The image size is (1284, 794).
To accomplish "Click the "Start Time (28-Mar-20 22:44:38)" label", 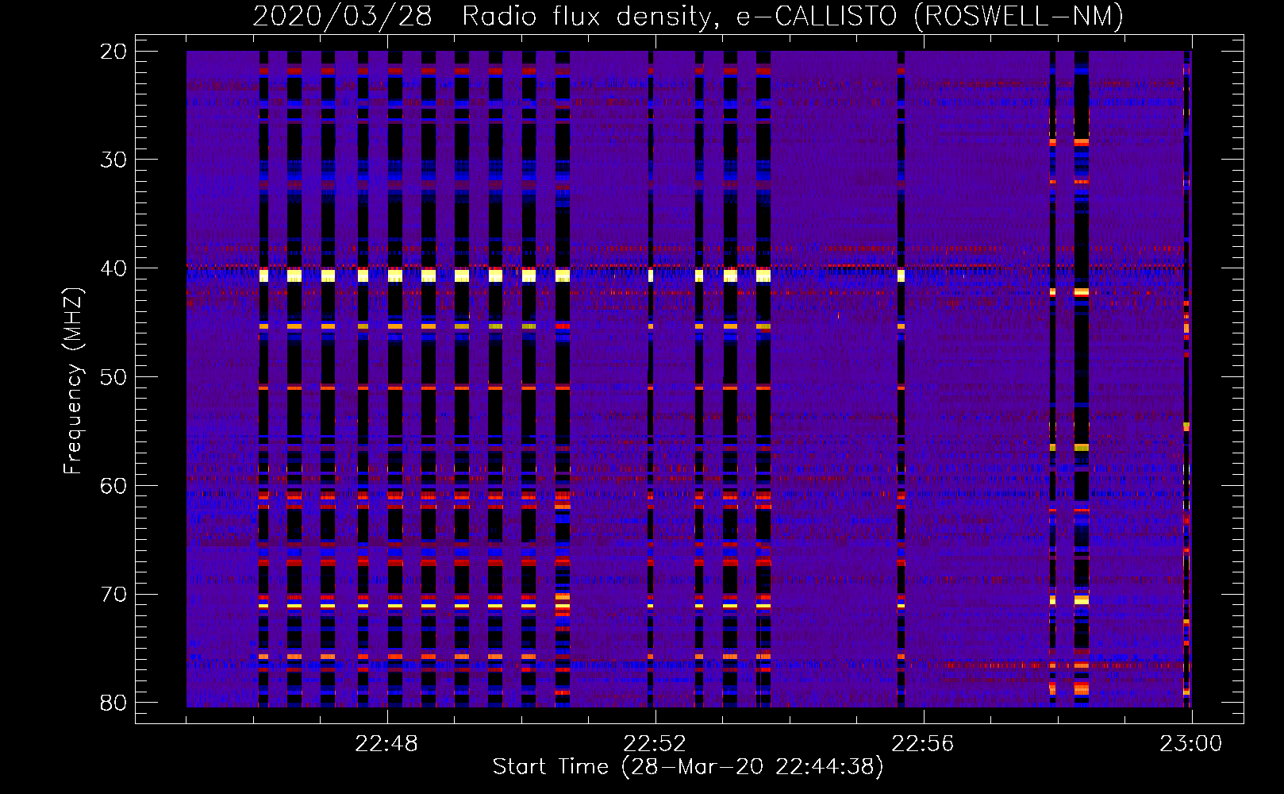I will click(688, 767).
